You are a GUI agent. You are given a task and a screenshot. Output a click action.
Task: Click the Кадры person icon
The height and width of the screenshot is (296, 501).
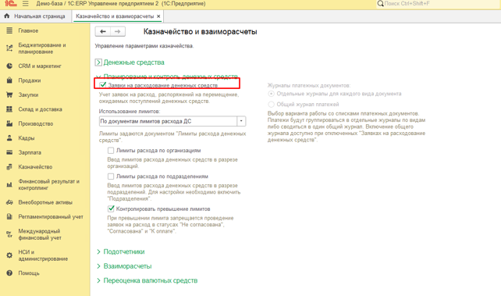click(x=9, y=137)
